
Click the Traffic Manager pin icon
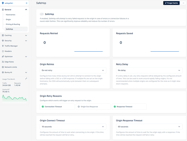pyautogui.click(x=3, y=46)
